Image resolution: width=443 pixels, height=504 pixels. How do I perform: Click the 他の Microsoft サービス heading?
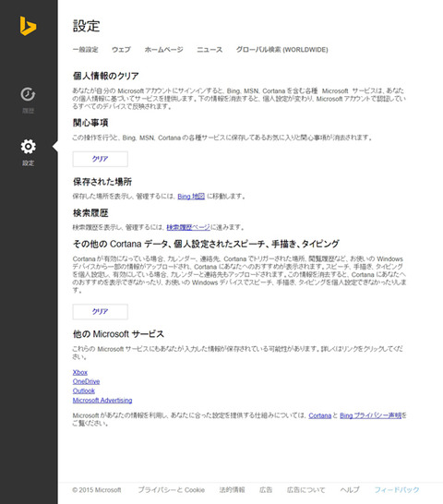point(118,334)
